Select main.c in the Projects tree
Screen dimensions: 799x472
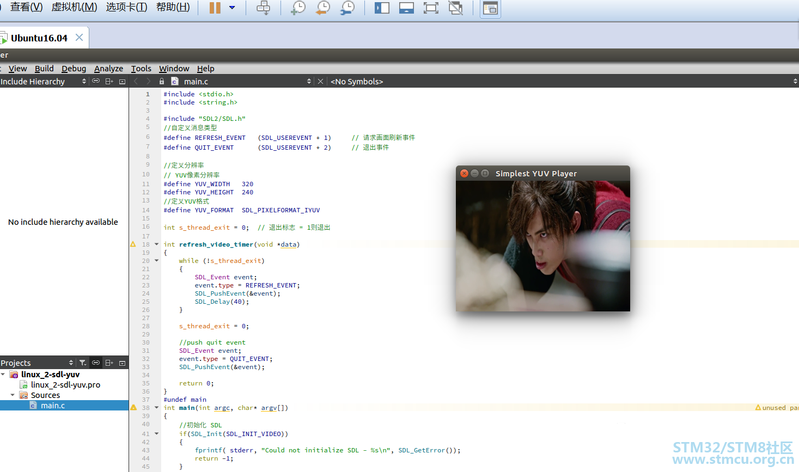(x=53, y=406)
